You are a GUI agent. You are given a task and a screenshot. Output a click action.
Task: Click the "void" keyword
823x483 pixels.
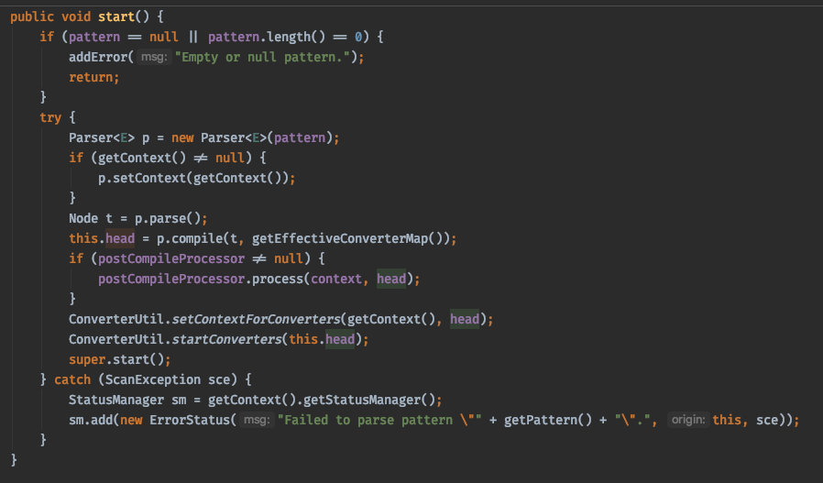click(x=76, y=16)
